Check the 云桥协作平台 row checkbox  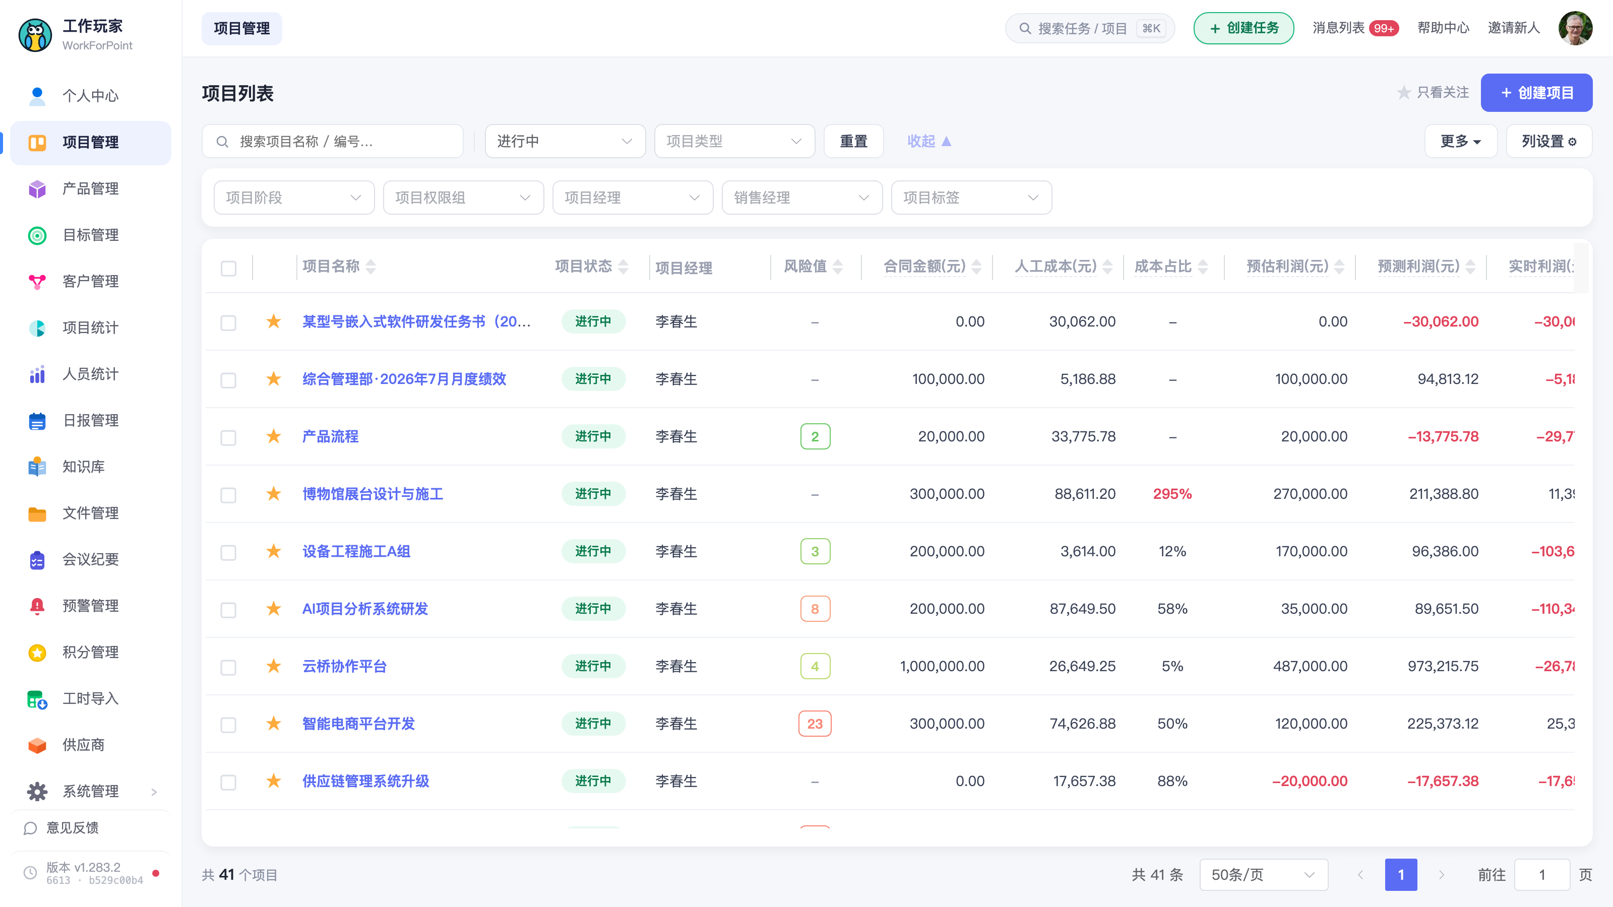coord(228,667)
